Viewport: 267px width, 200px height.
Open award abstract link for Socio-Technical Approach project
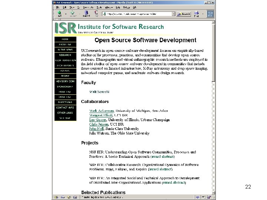click(x=163, y=156)
